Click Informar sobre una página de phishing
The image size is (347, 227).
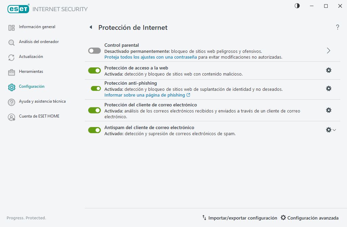tap(146, 95)
